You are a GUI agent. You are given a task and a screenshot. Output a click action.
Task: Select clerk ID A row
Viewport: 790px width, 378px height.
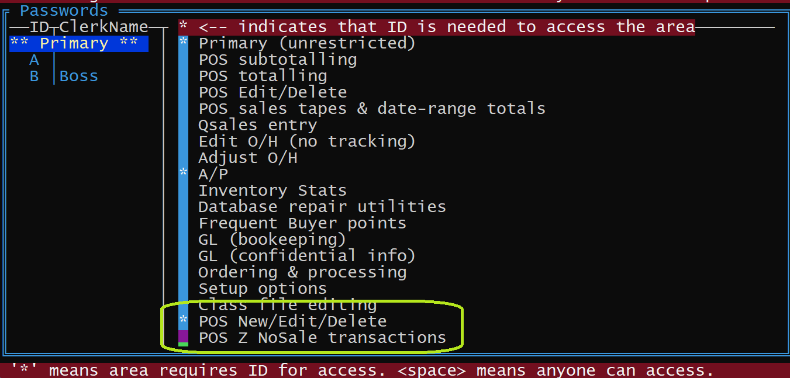point(34,60)
